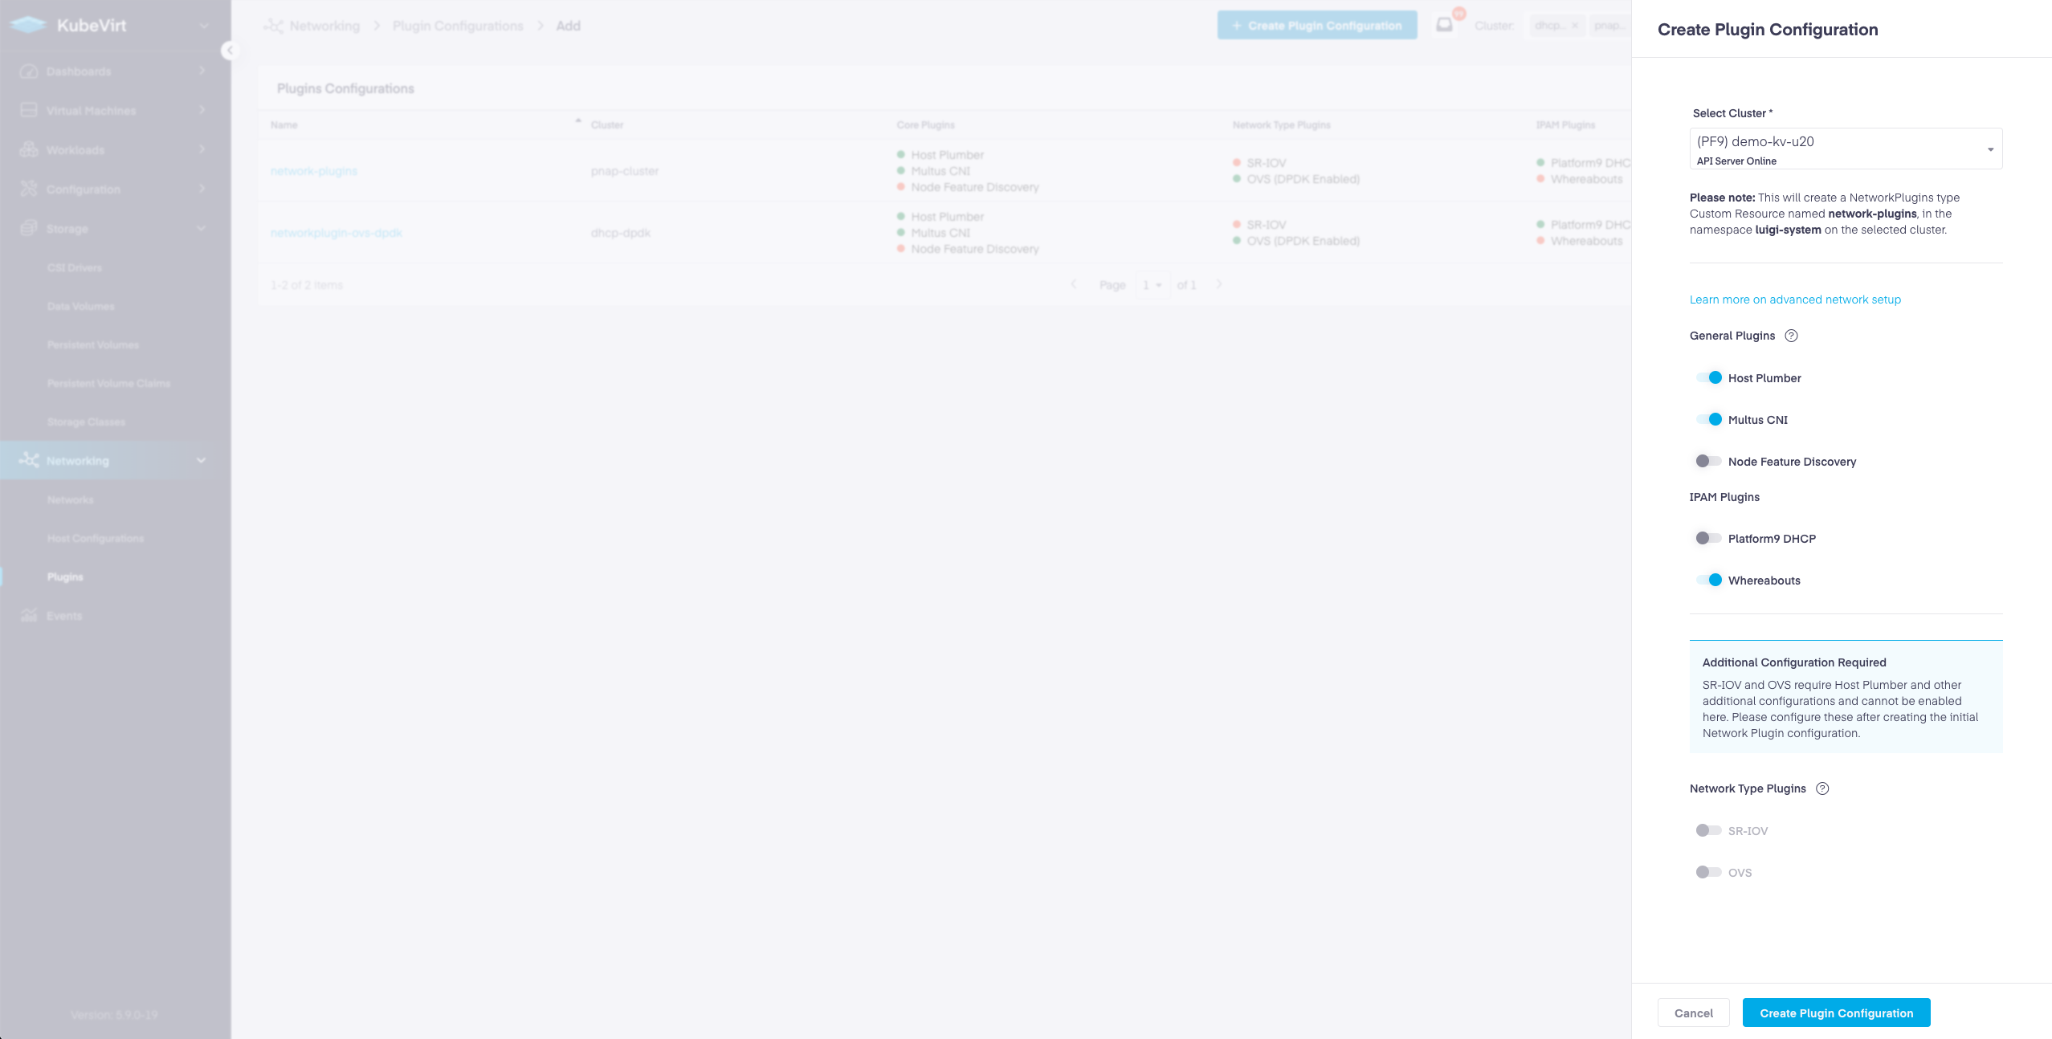Click the Network Type Plugins column header

coord(1282,124)
